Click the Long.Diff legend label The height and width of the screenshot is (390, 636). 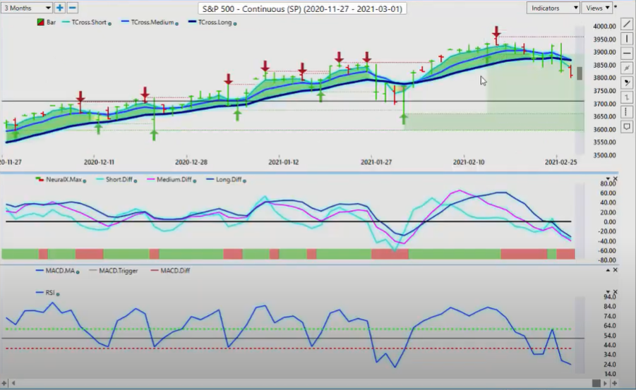tap(229, 179)
